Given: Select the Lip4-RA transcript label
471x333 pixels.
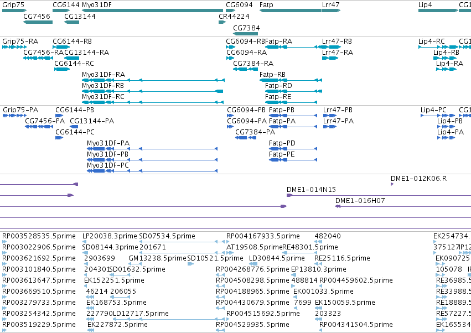Looking at the screenshot, I should tap(449, 64).
